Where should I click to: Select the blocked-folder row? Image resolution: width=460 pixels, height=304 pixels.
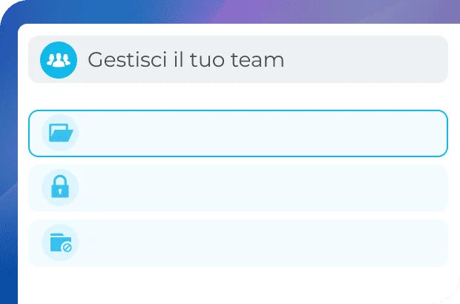pos(237,242)
